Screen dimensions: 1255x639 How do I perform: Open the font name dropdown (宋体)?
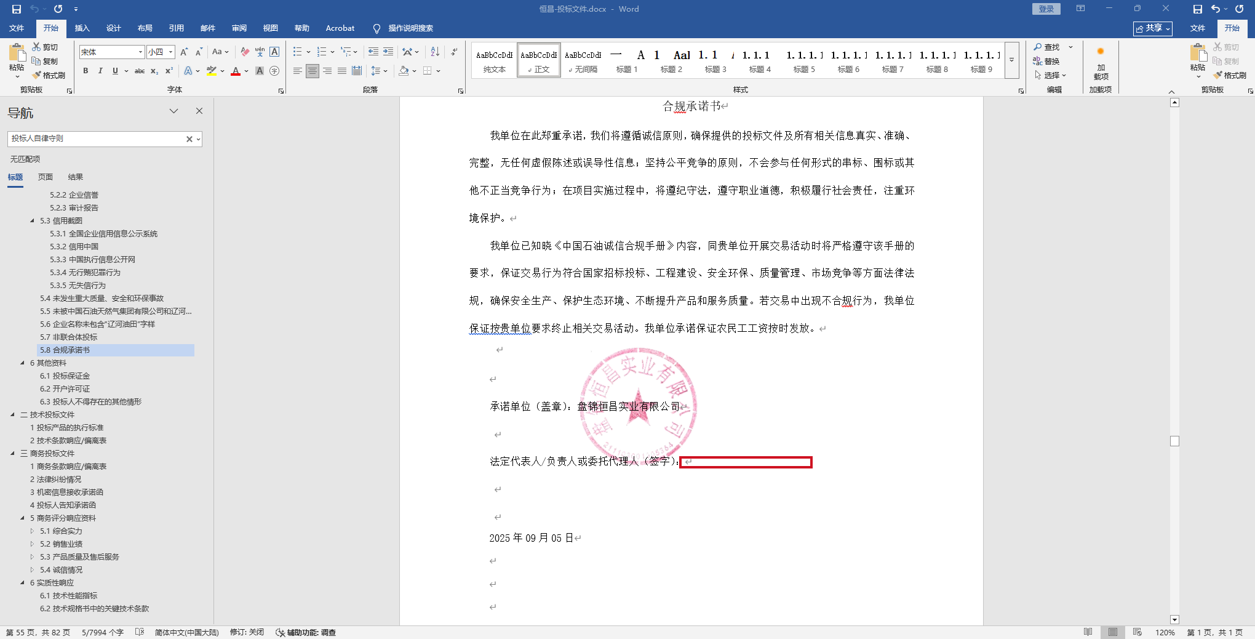pyautogui.click(x=140, y=52)
